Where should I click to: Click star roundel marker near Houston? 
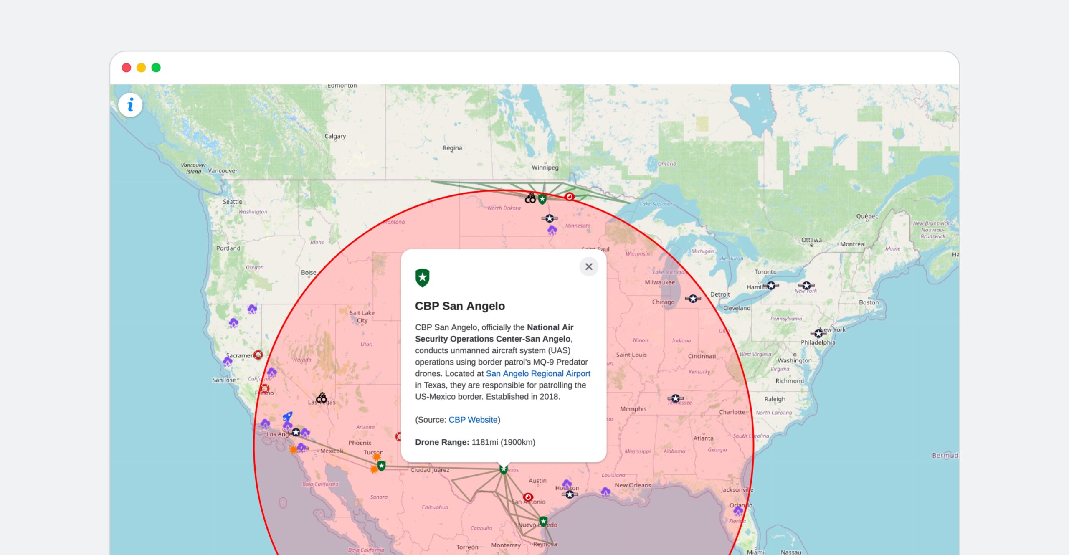[570, 494]
